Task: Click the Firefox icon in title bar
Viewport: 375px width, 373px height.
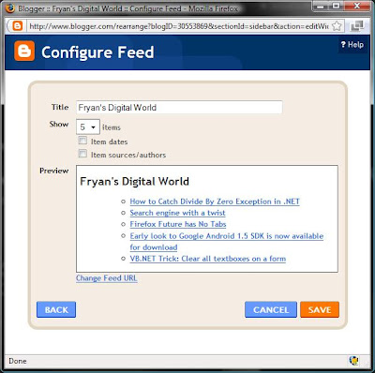Action: pyautogui.click(x=10, y=7)
